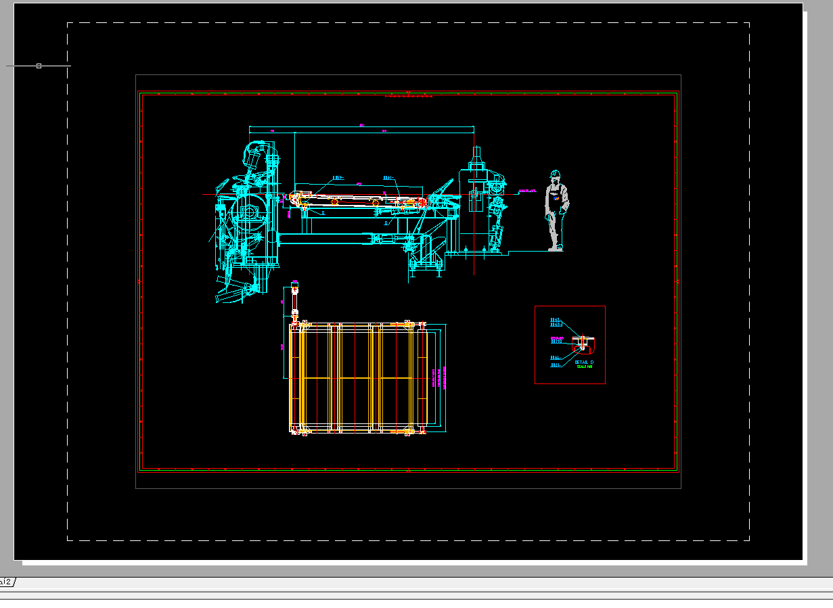Viewport: 833px width, 608px height.
Task: Click the magenta text in the detail view
Action: click(x=557, y=337)
